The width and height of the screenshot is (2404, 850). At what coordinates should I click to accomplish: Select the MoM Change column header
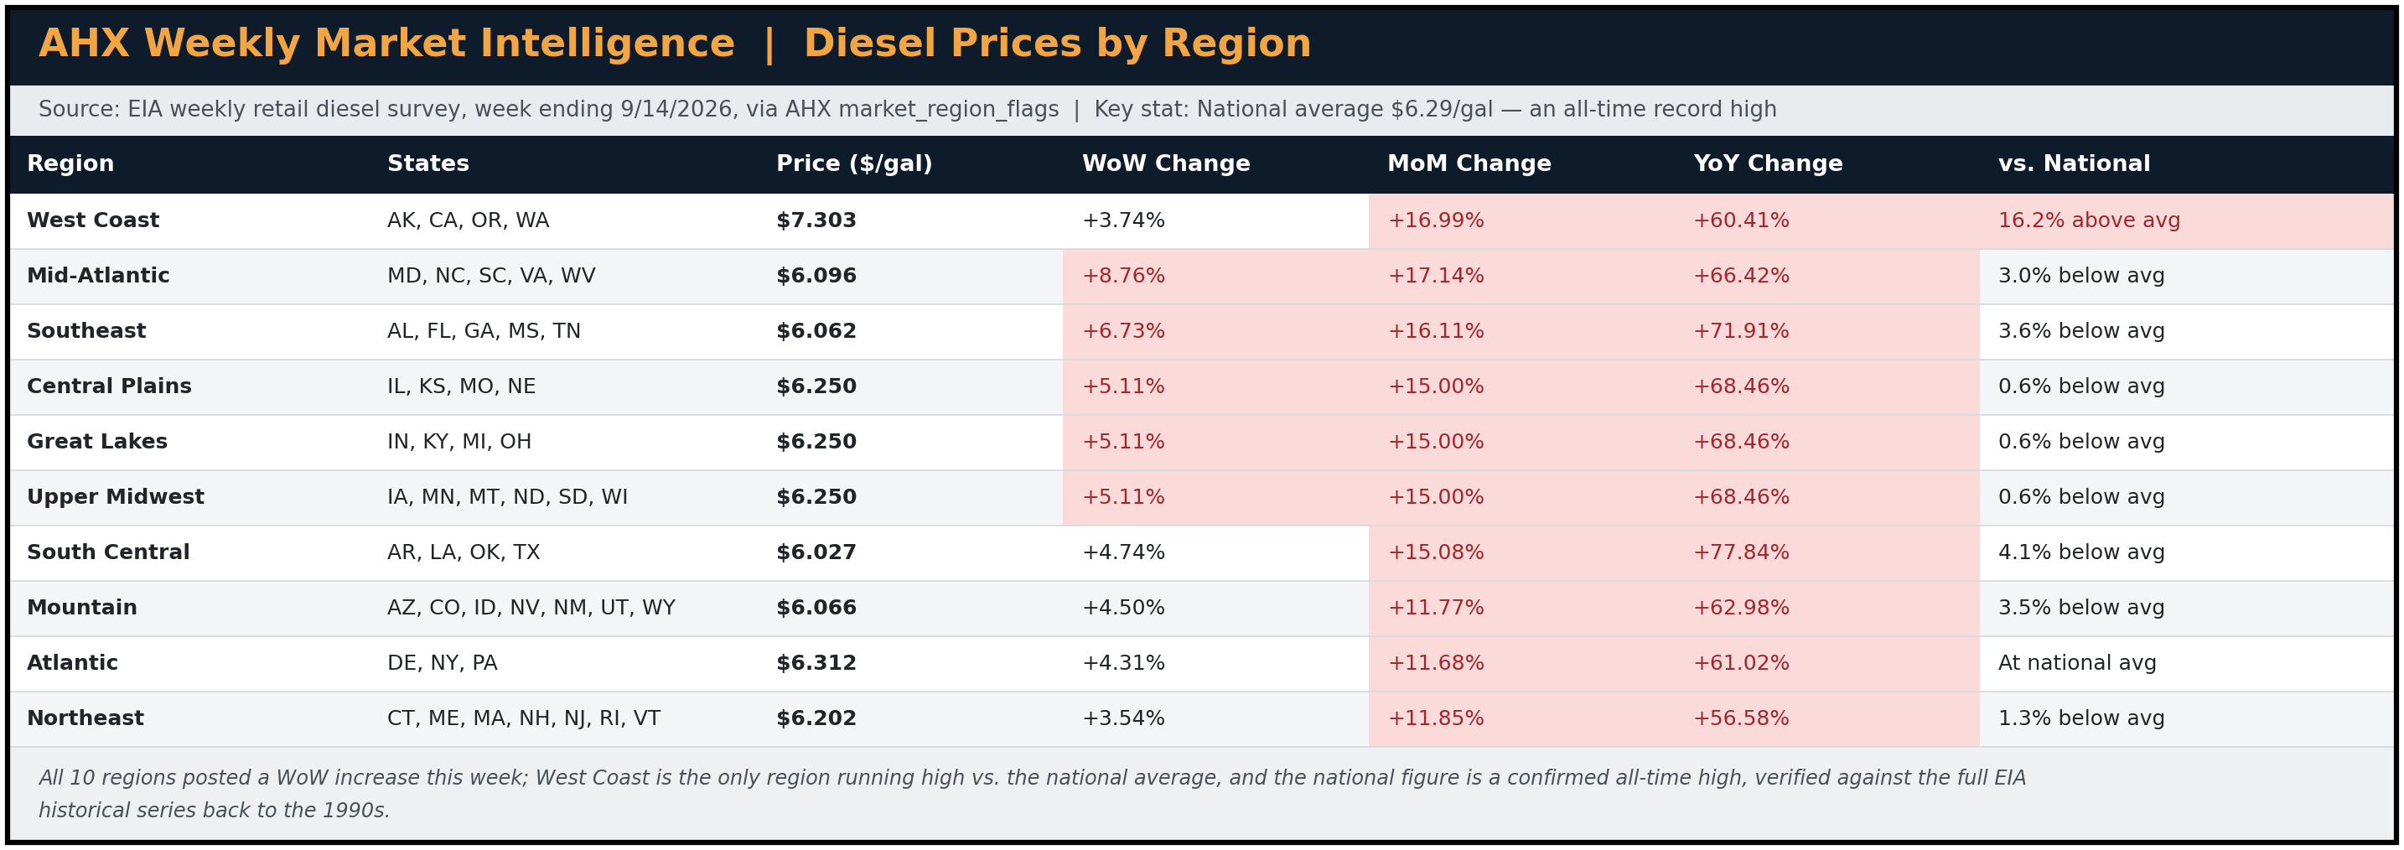pos(1469,164)
